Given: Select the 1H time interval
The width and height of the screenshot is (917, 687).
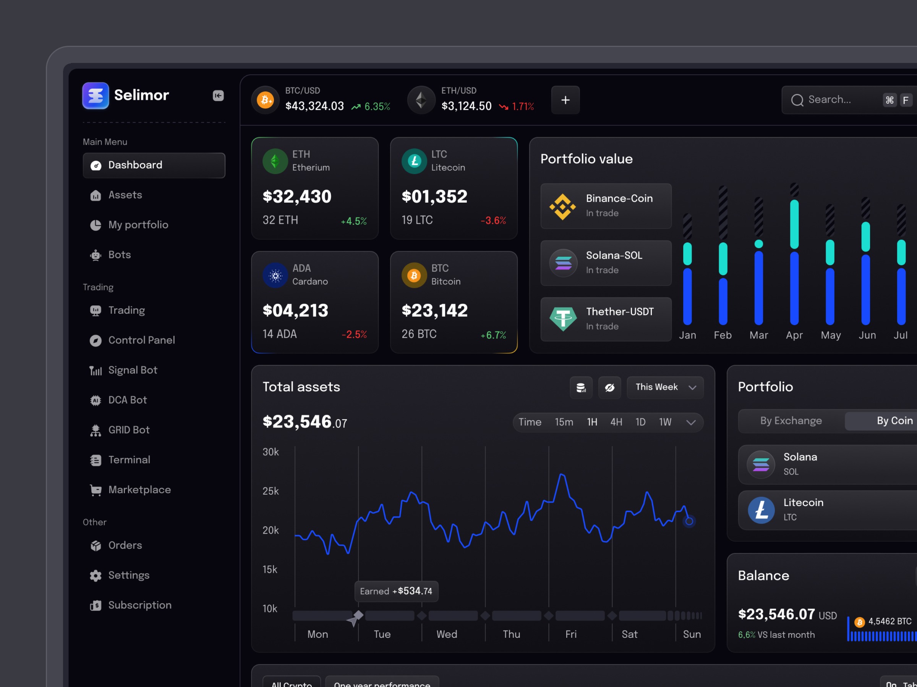Looking at the screenshot, I should [592, 422].
